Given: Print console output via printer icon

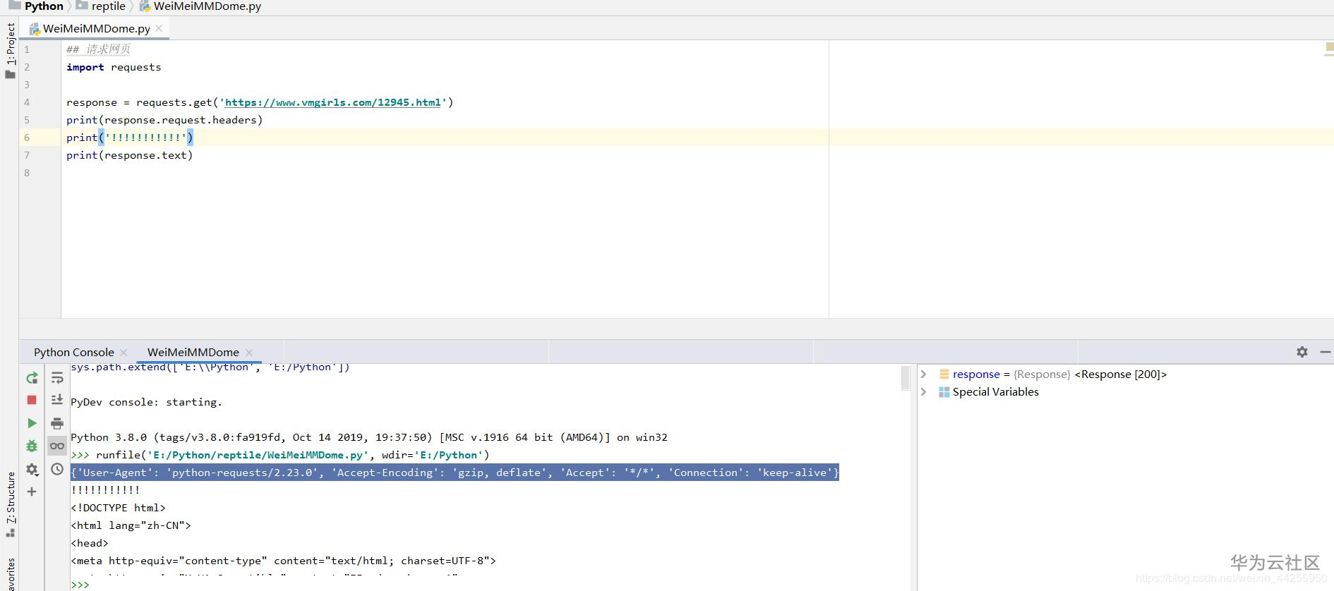Looking at the screenshot, I should (57, 423).
